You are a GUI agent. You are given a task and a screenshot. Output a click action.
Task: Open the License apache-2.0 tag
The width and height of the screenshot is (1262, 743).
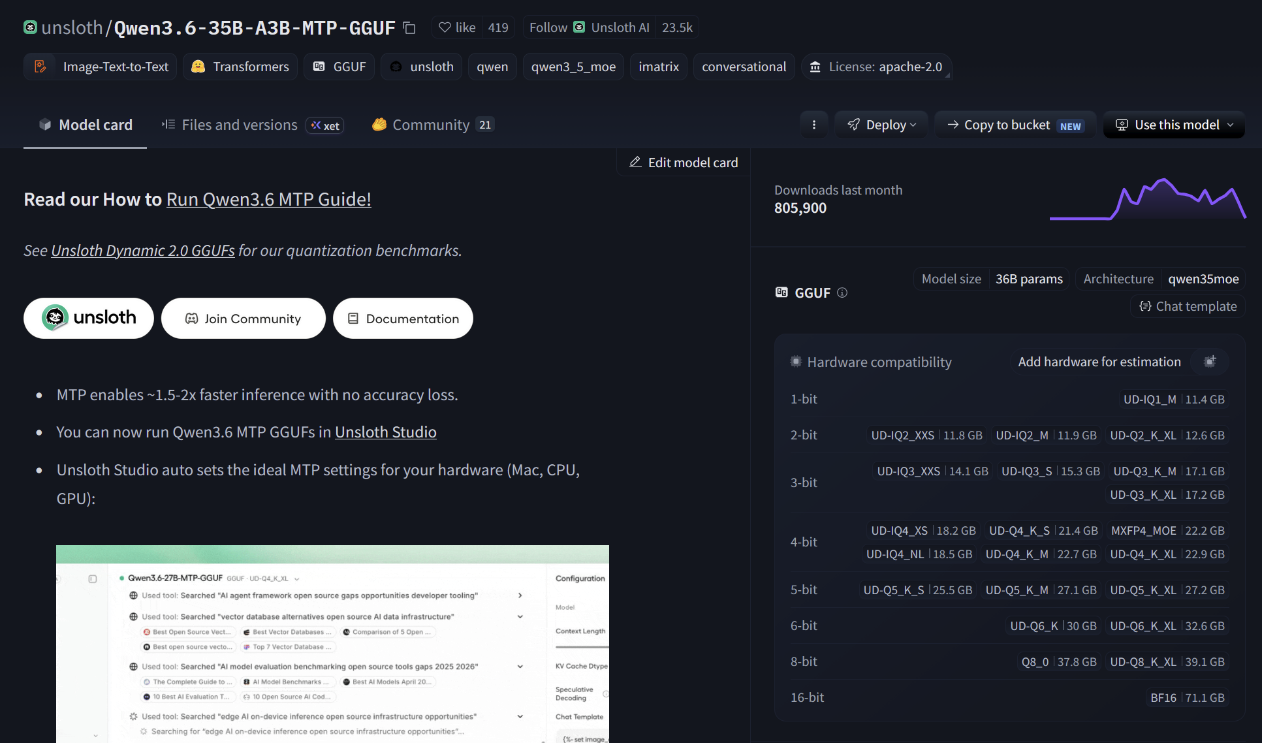pyautogui.click(x=876, y=67)
